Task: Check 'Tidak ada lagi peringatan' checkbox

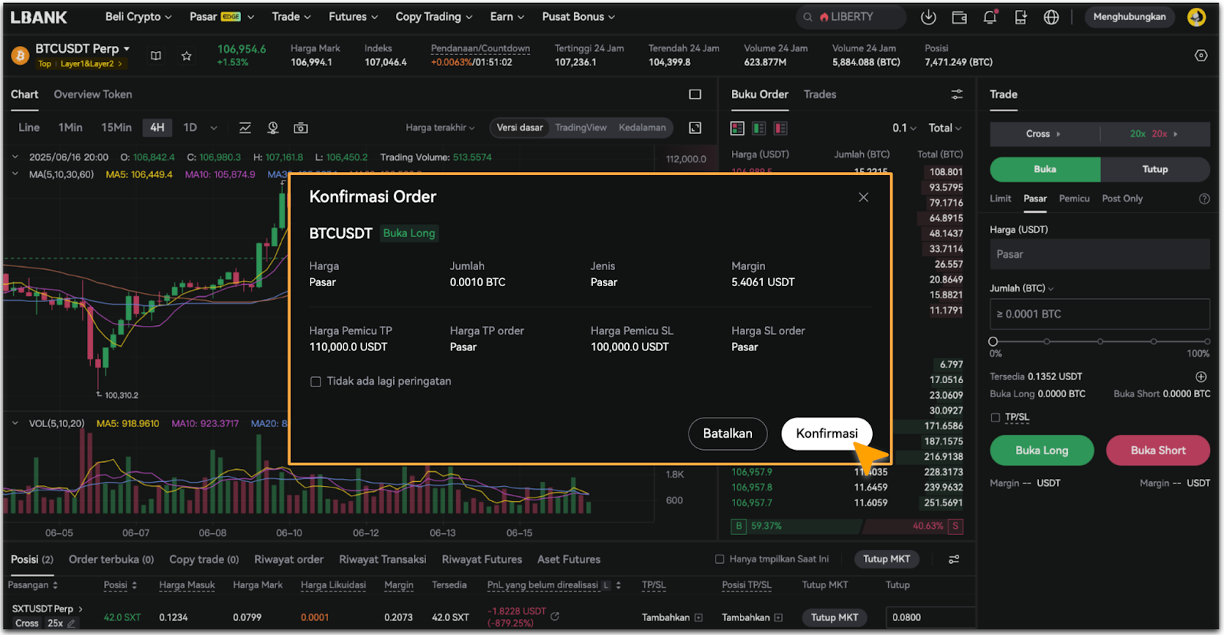Action: 315,382
